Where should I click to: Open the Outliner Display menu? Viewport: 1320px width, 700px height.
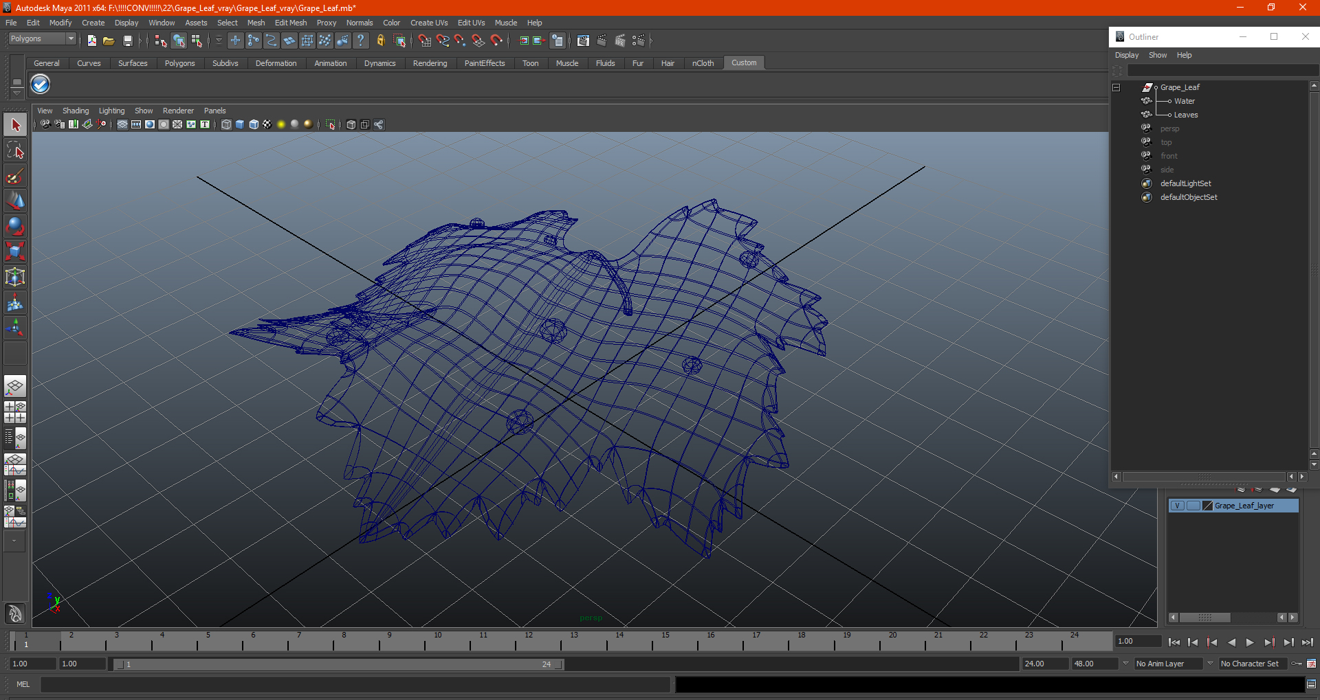tap(1127, 55)
